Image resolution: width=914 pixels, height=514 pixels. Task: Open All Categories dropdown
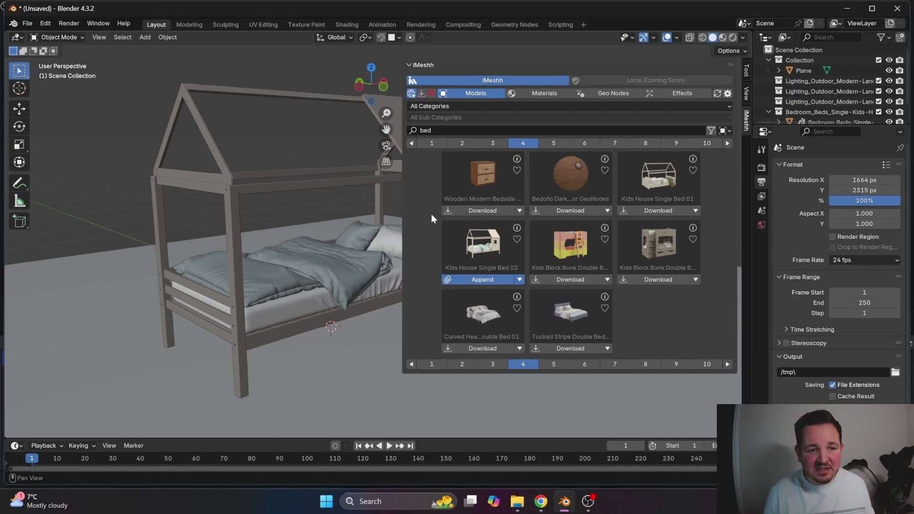569,106
